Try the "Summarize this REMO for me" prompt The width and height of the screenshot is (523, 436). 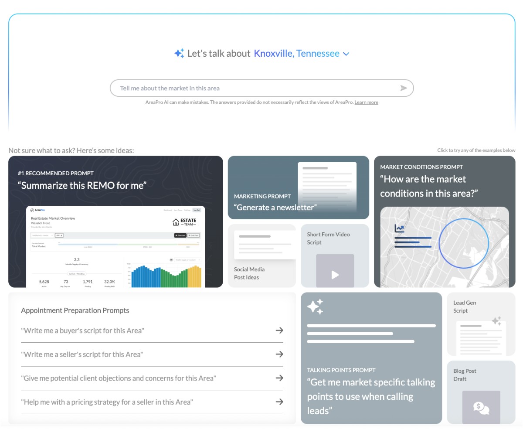click(x=115, y=221)
